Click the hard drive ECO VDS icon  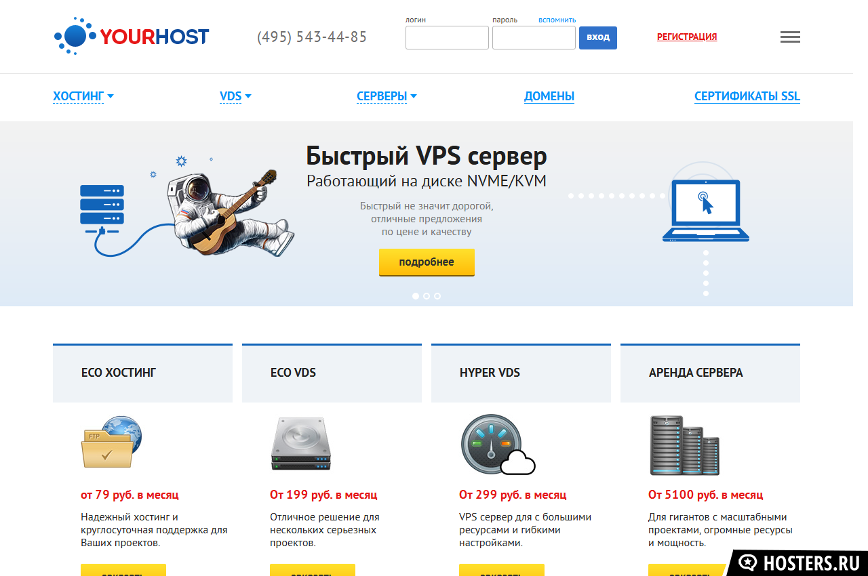[301, 445]
